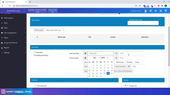Click the Button type column header
This screenshot has height=95, width=170.
click(62, 37)
